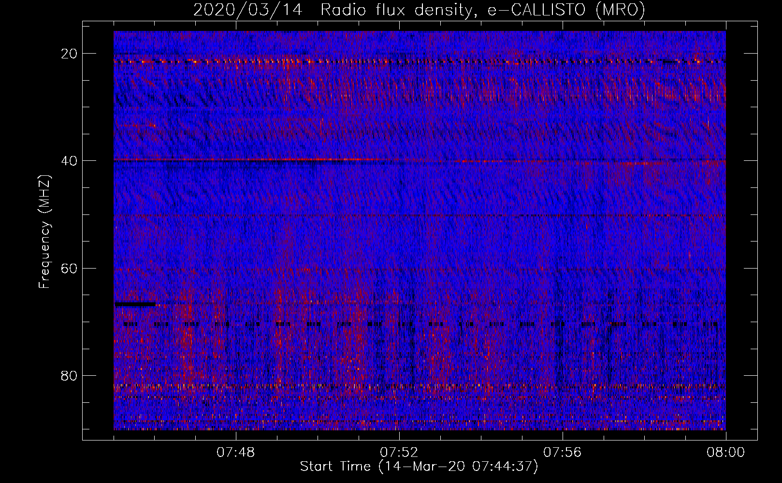782x483 pixels.
Task: Click the 'Start Time (14-Mar-20 07:44:37)' label
Action: 419,467
